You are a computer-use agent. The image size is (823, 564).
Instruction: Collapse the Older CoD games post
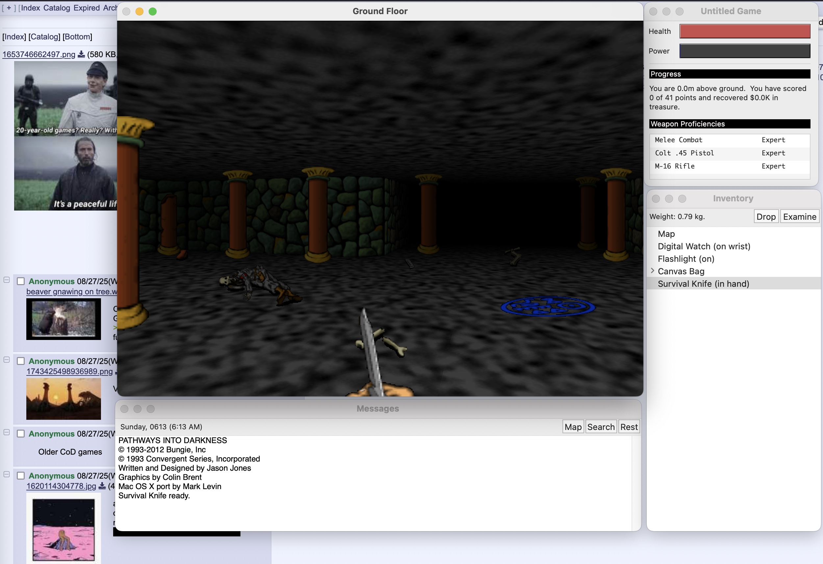tap(6, 432)
